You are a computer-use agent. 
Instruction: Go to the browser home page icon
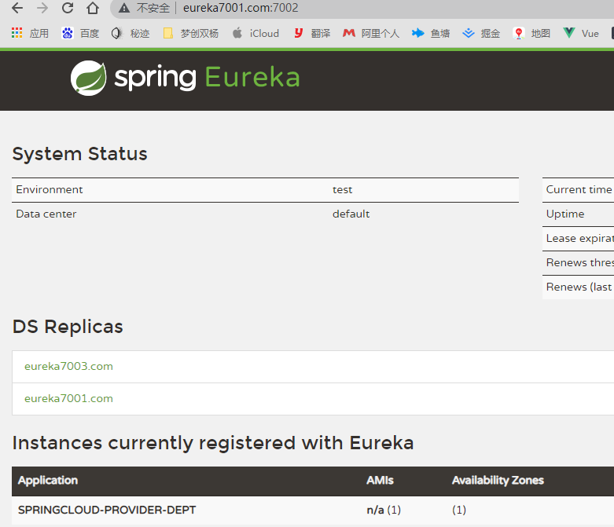point(93,8)
